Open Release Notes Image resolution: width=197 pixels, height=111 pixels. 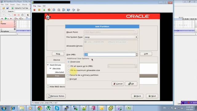tap(56, 96)
